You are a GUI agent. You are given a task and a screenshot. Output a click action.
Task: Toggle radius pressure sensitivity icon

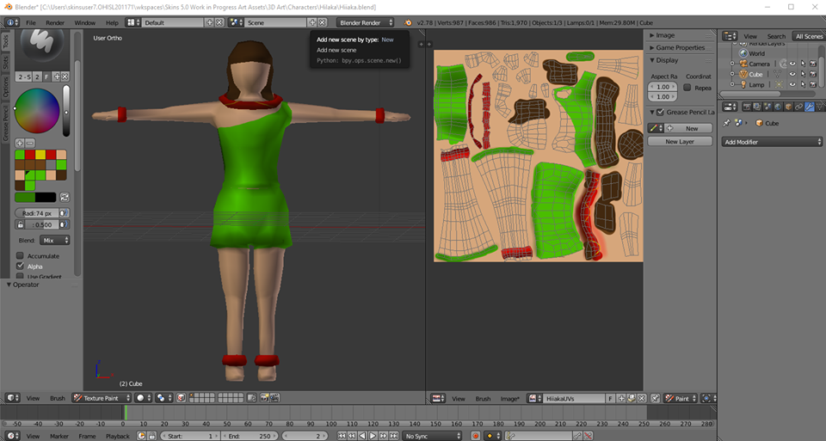point(64,213)
